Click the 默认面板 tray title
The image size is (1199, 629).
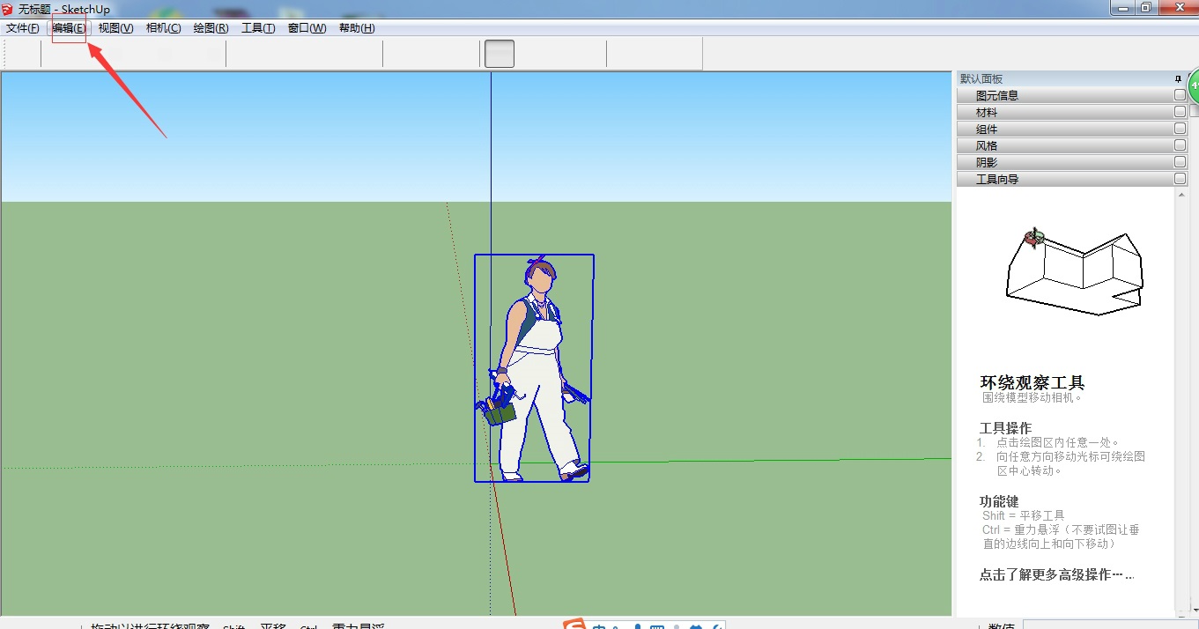click(981, 79)
